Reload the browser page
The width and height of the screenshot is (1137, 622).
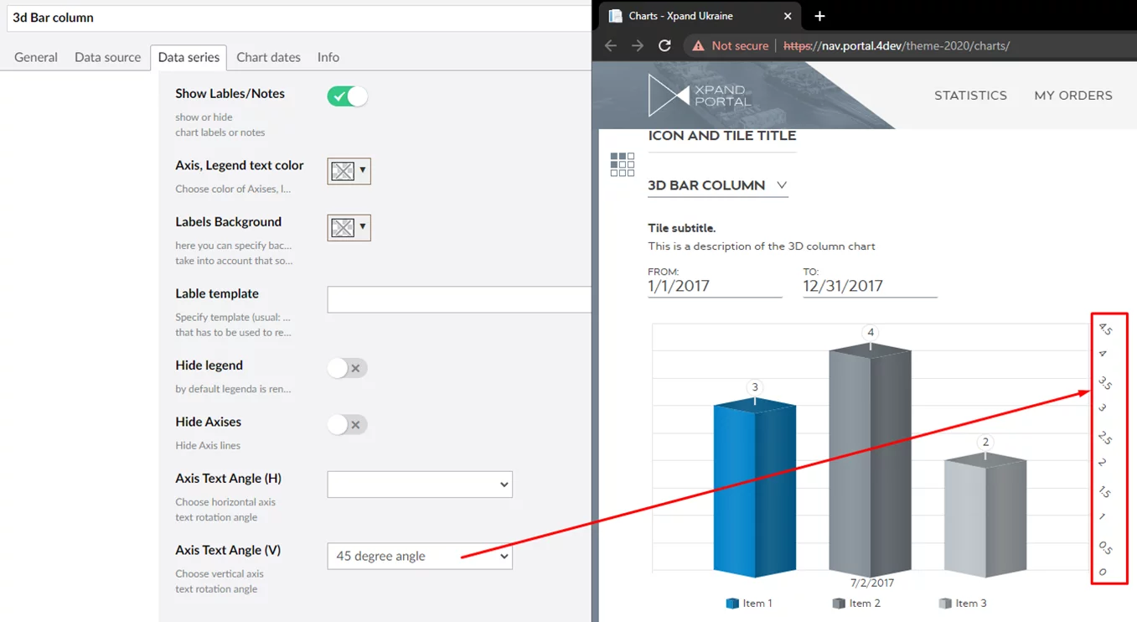[664, 46]
